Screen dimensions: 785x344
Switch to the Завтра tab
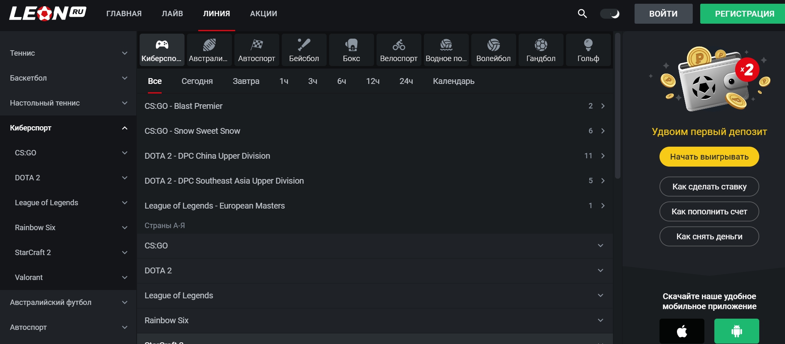coord(246,81)
